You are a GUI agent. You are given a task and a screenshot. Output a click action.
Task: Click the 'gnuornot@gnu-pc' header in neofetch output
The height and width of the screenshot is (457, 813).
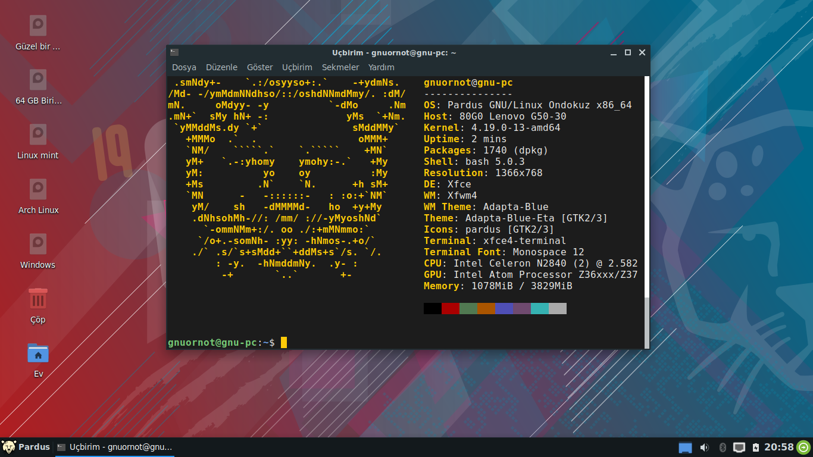point(468,83)
